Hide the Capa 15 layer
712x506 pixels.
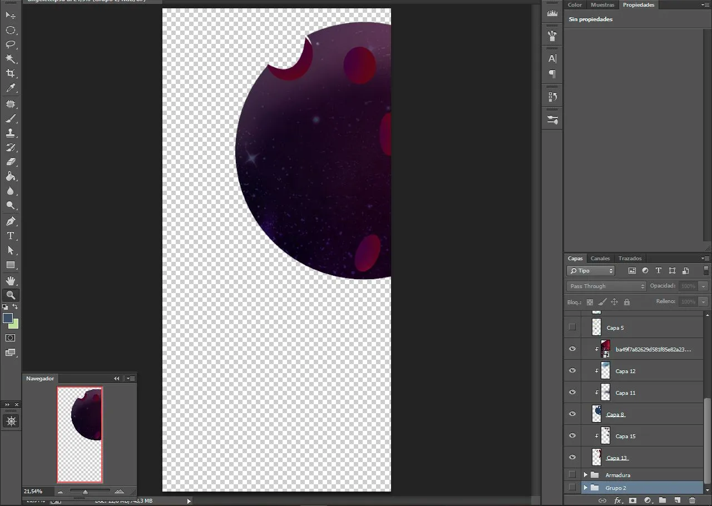pyautogui.click(x=572, y=436)
